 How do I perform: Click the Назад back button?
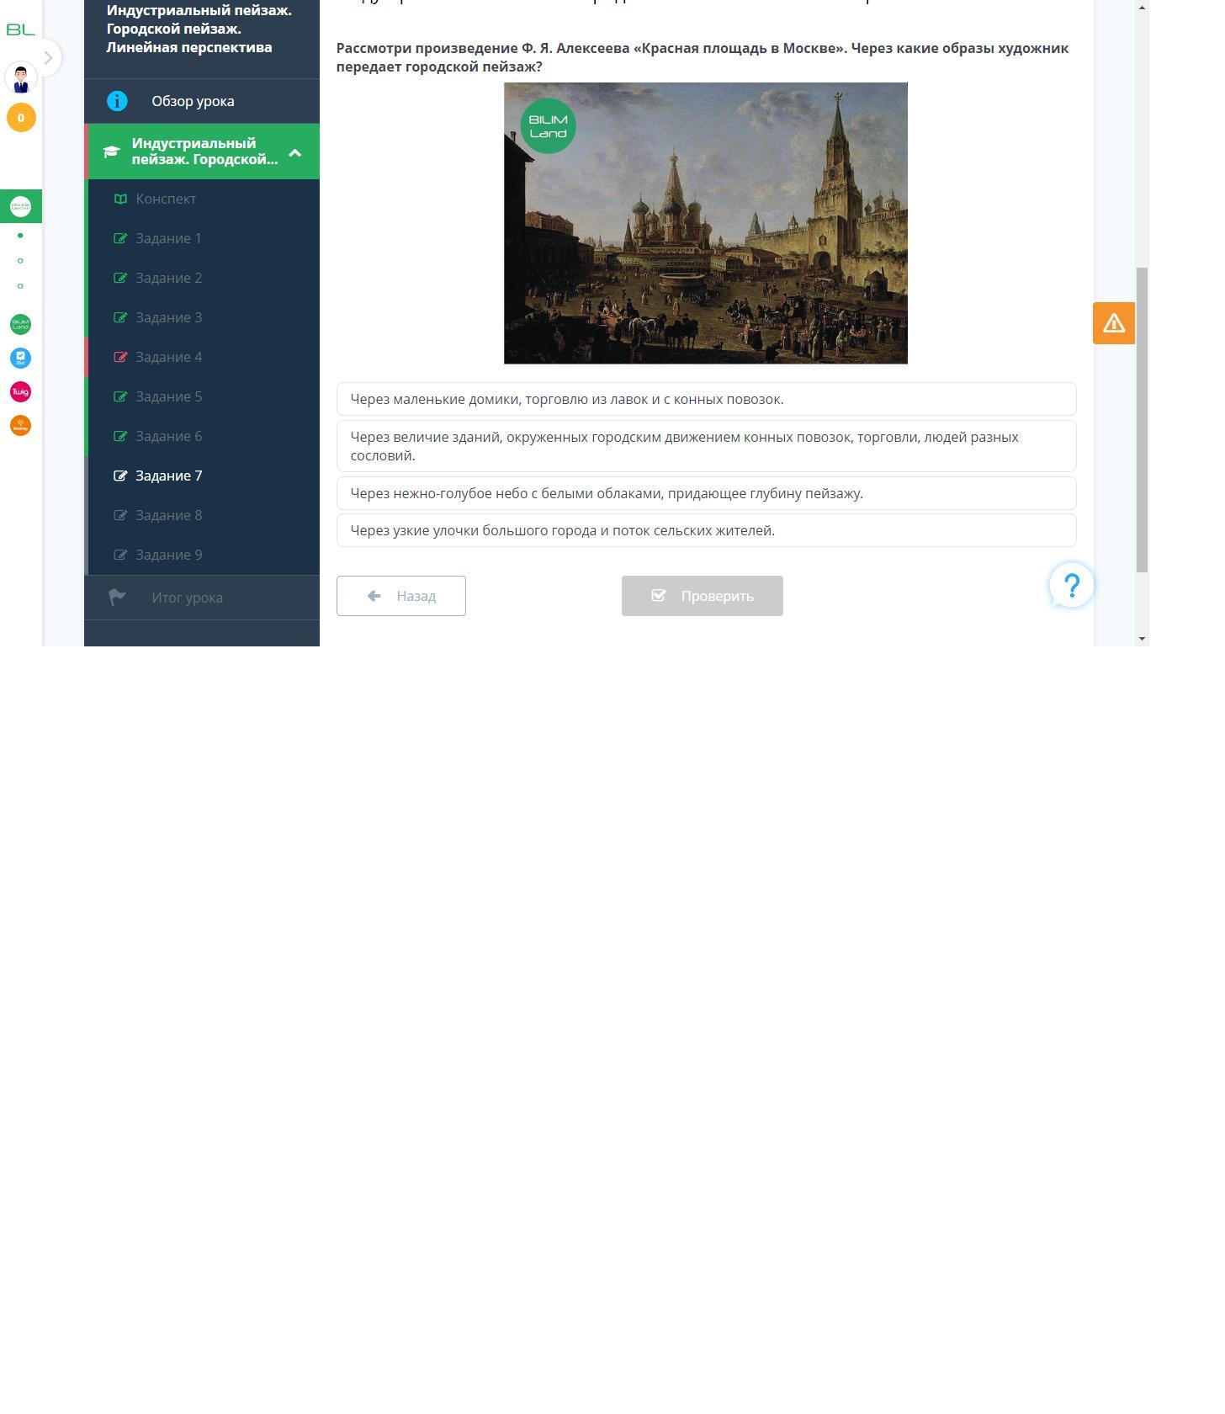pos(401,596)
